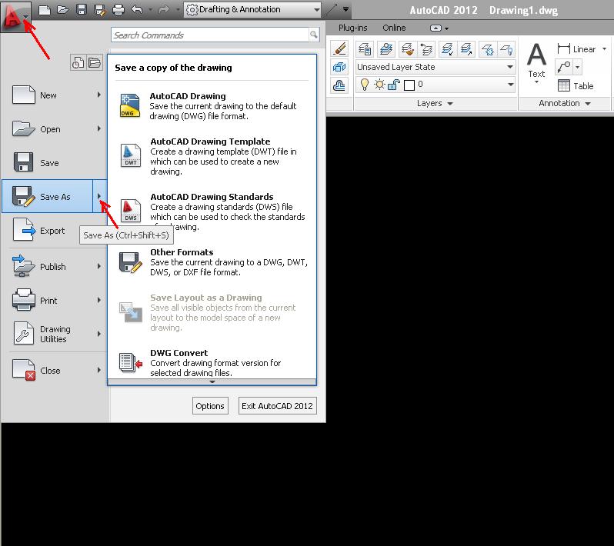
Task: Open the AutoCAD application menu button
Action: click(15, 16)
